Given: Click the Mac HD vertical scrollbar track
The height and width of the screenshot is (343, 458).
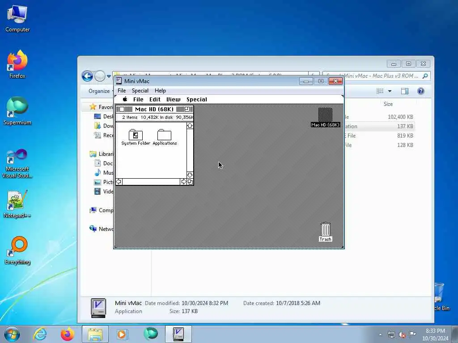Looking at the screenshot, I should (190, 150).
